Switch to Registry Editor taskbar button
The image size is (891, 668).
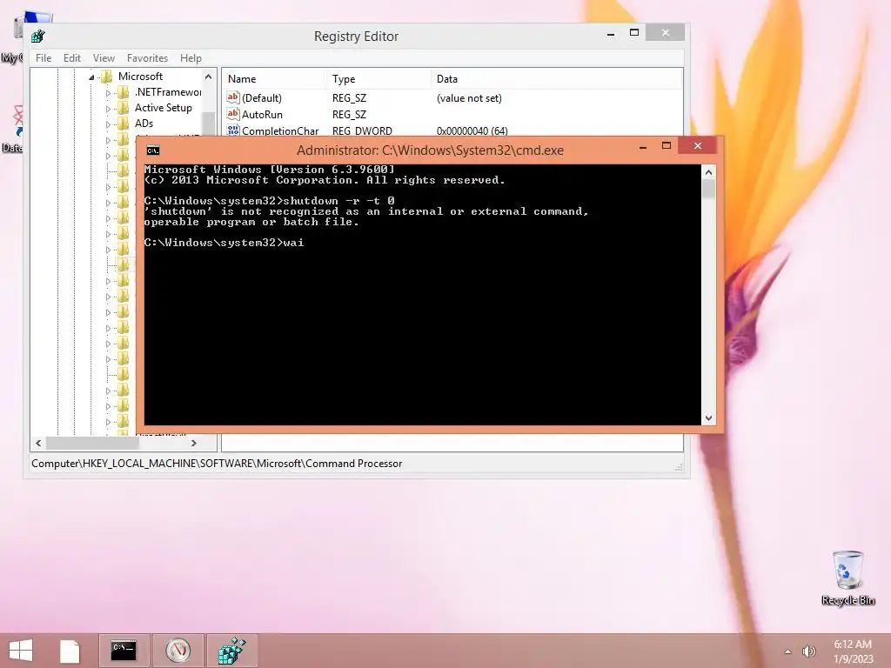coord(231,651)
